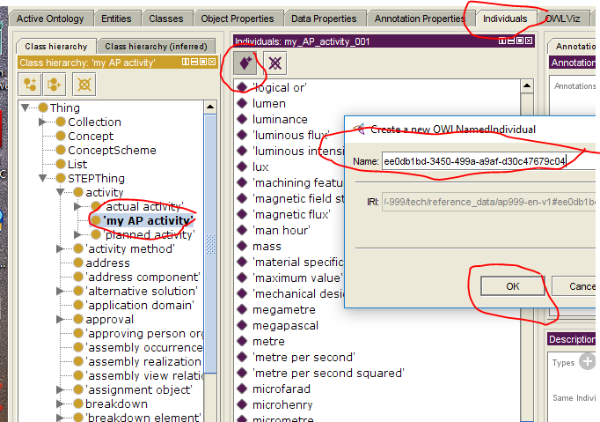Screen dimensions: 600x422
Task: Collapse the Thing tree node
Action: 26,108
